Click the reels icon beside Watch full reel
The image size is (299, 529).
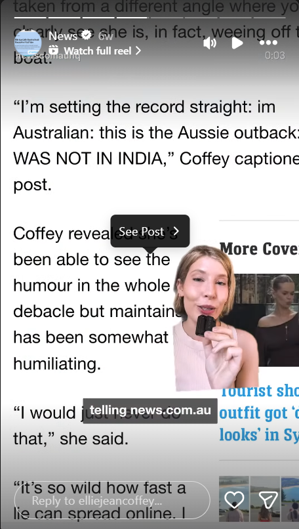pyautogui.click(x=54, y=51)
